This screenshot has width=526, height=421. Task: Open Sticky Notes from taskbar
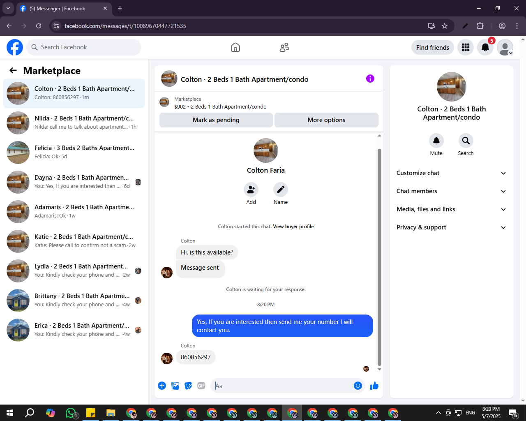[x=91, y=413]
